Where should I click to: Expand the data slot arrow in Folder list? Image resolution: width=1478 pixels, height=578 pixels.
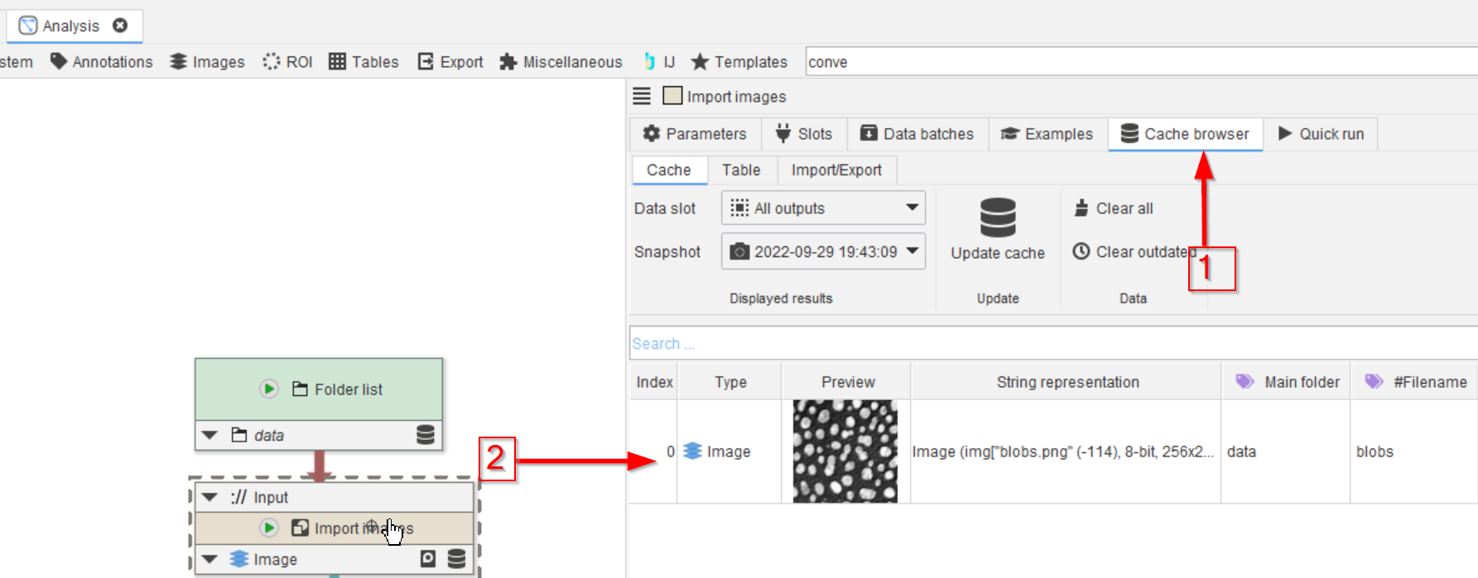click(x=209, y=435)
